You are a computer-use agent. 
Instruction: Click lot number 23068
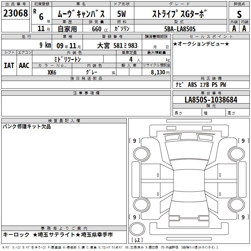click(15, 13)
